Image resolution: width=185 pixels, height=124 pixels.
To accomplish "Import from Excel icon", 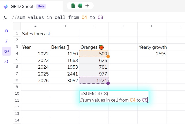I will point(80,6).
